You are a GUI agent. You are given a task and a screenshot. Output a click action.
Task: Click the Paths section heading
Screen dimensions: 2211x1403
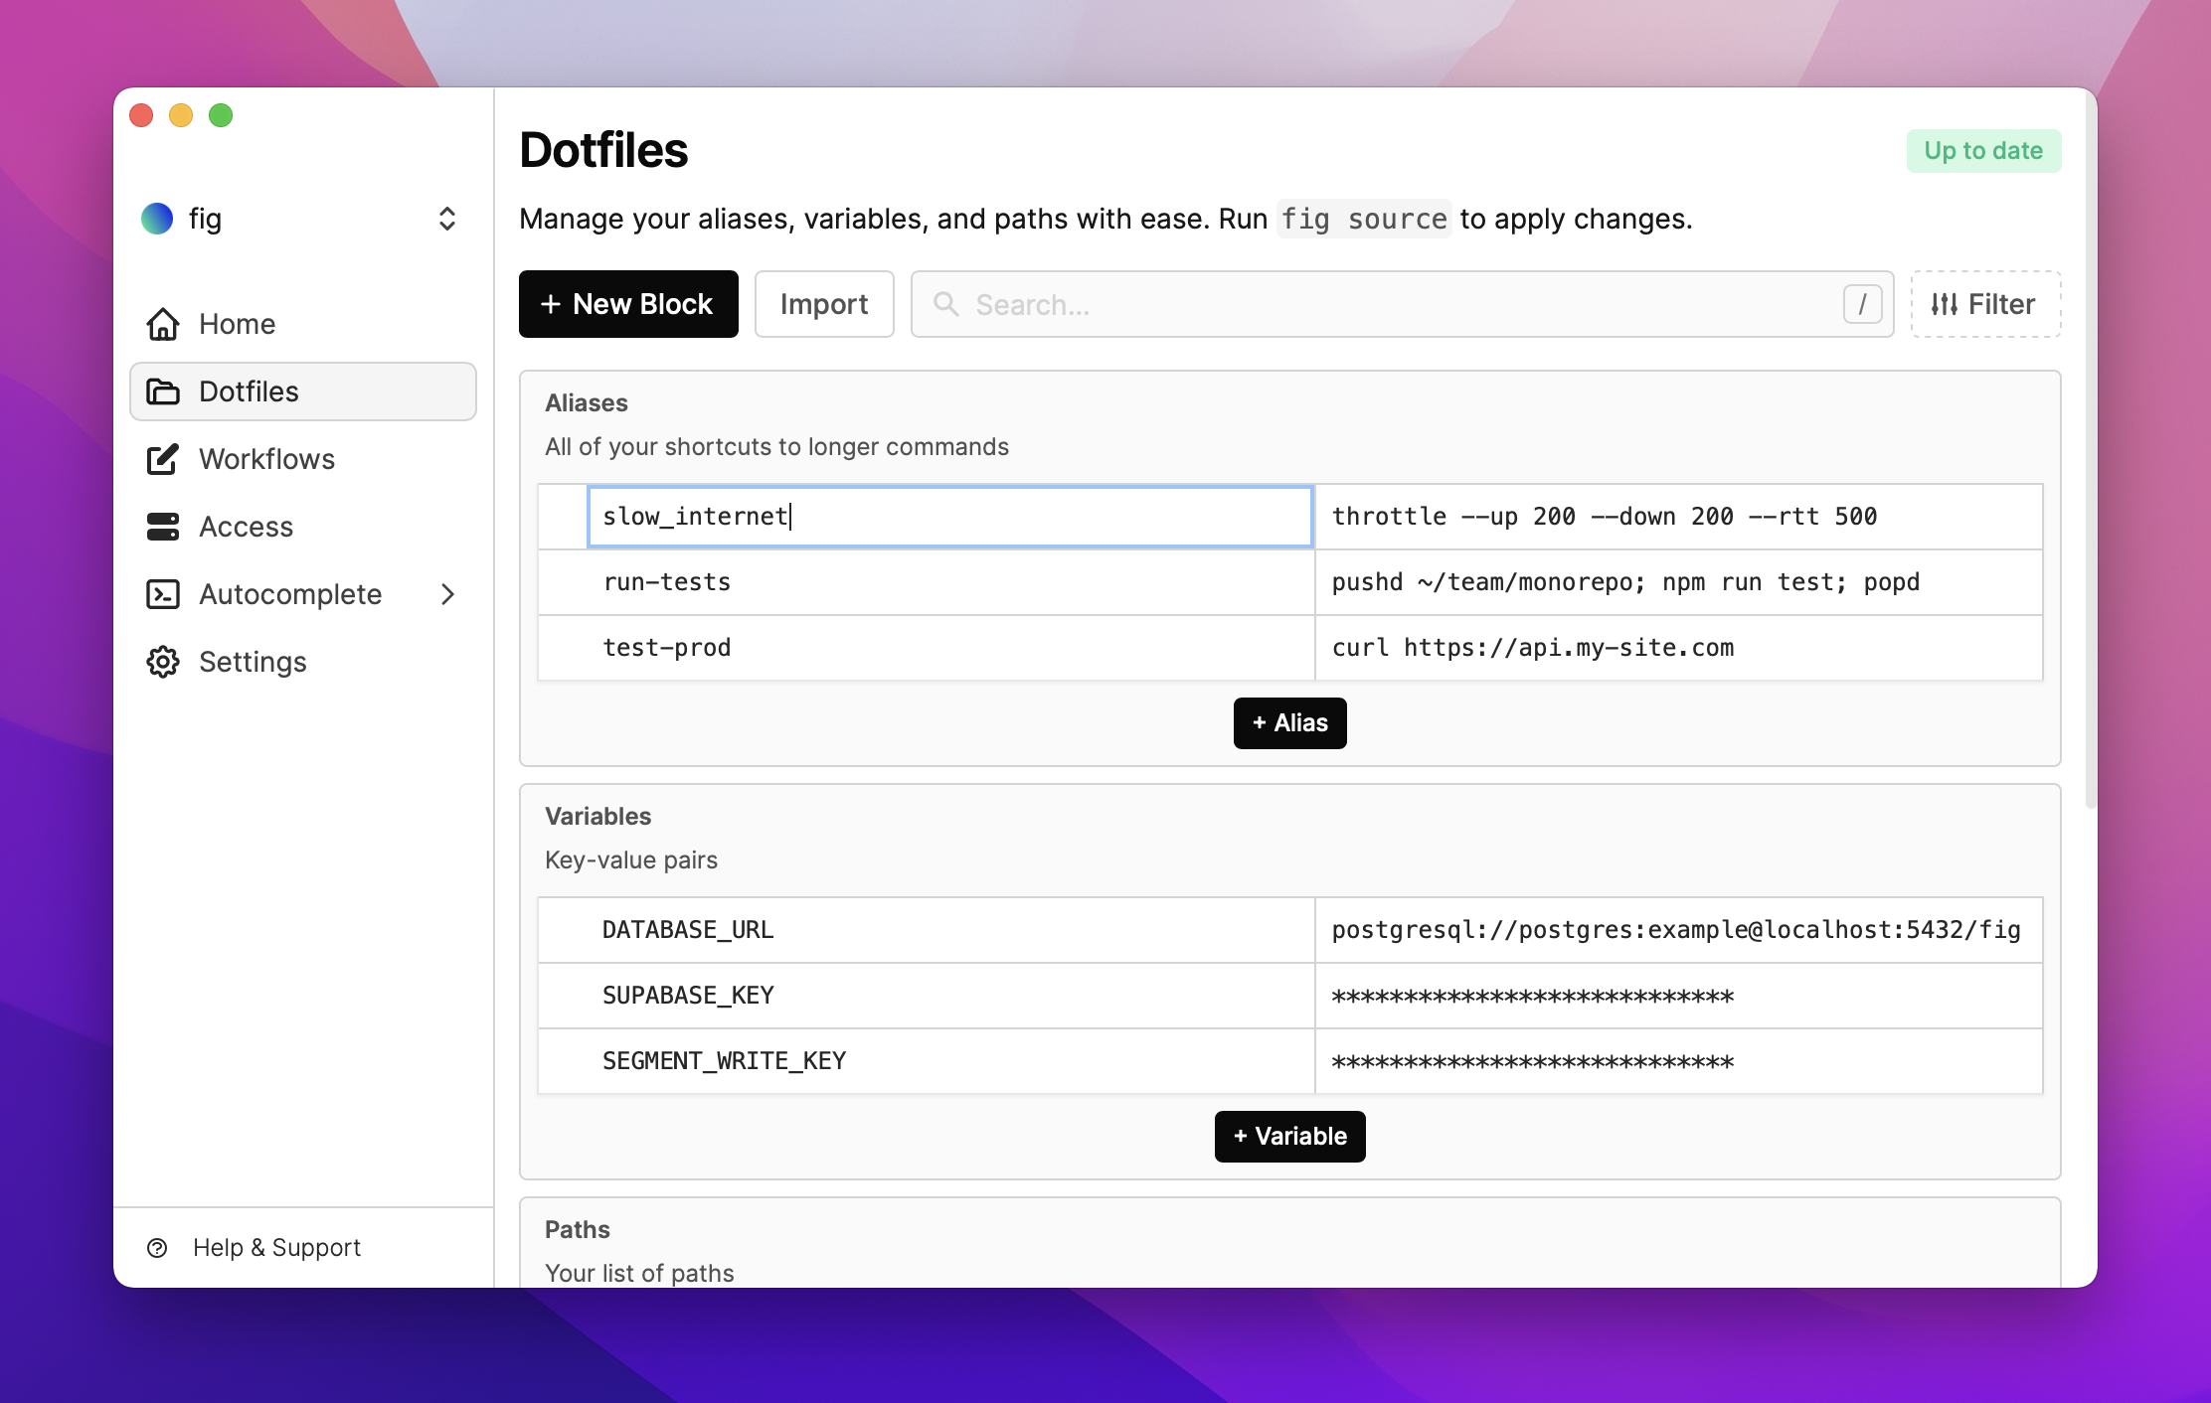(x=577, y=1229)
